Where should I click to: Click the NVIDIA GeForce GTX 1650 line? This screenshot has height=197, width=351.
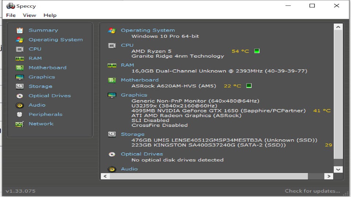[x=219, y=111]
